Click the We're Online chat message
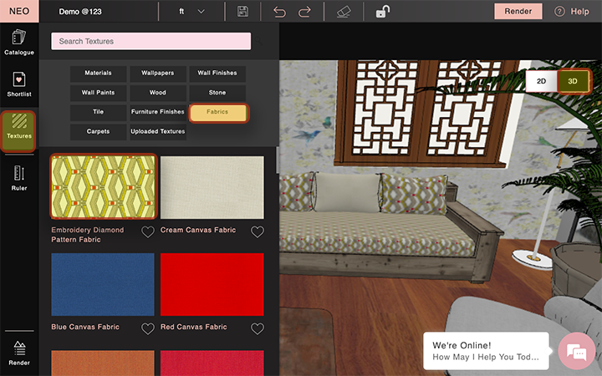Viewport: 602px width, 376px height. [486, 351]
